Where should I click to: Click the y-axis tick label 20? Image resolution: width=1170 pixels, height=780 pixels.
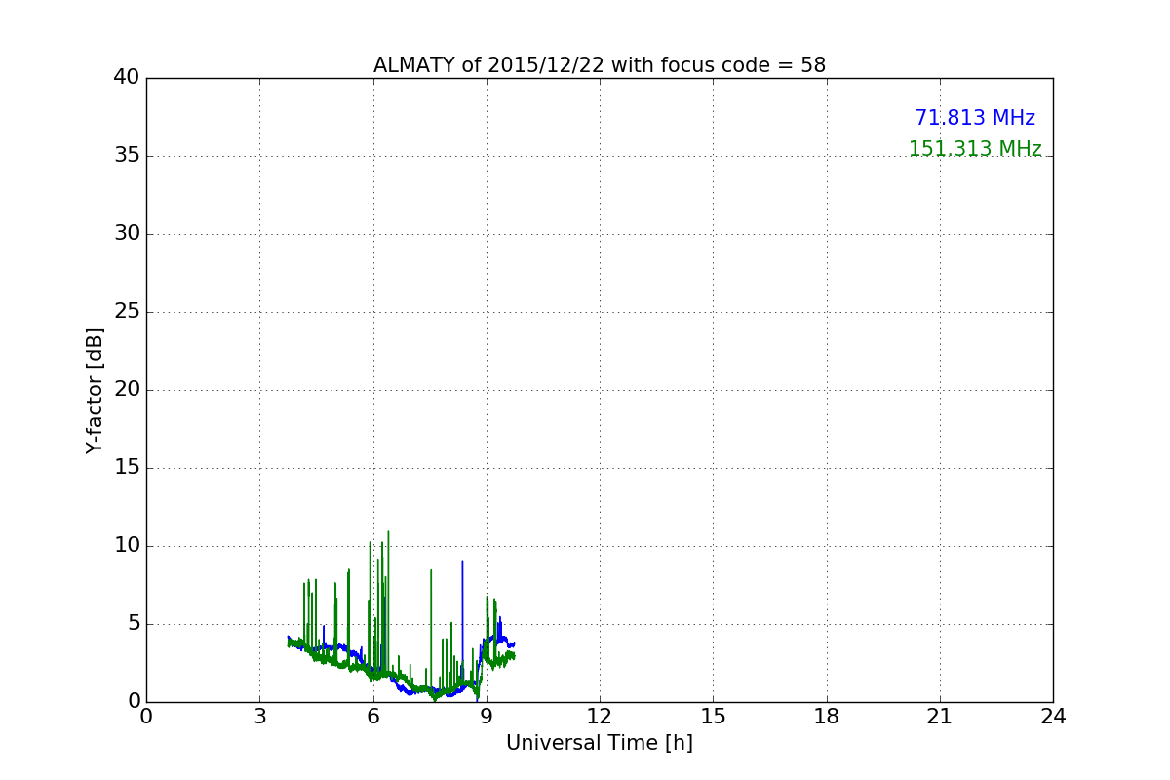click(x=127, y=390)
